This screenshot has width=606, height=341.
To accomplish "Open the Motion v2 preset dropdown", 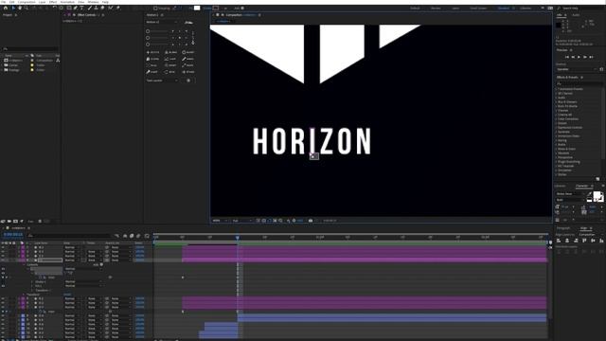I will click(x=162, y=22).
